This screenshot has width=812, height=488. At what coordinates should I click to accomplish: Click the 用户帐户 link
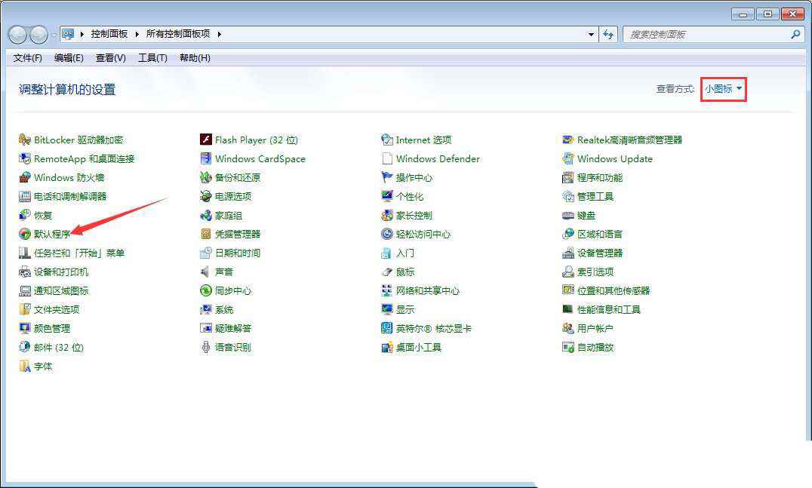595,329
